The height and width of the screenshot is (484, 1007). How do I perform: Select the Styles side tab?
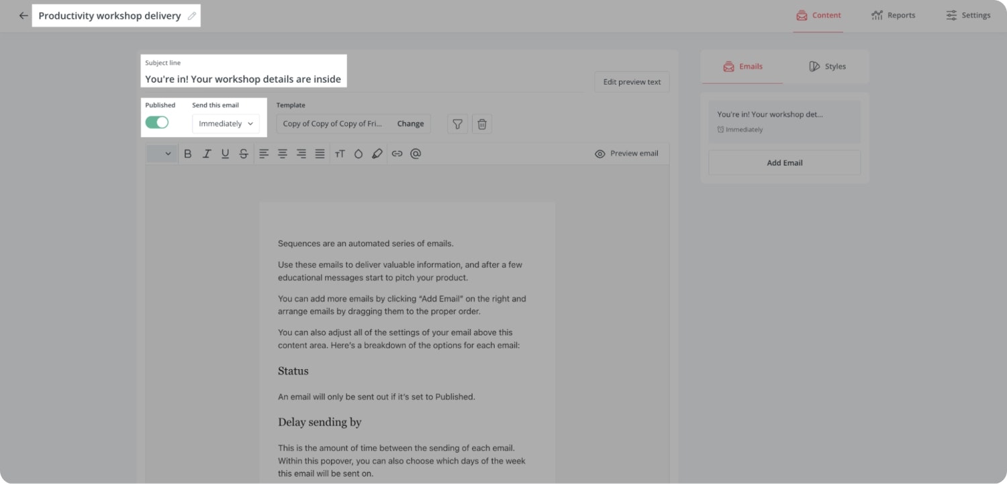(x=827, y=66)
